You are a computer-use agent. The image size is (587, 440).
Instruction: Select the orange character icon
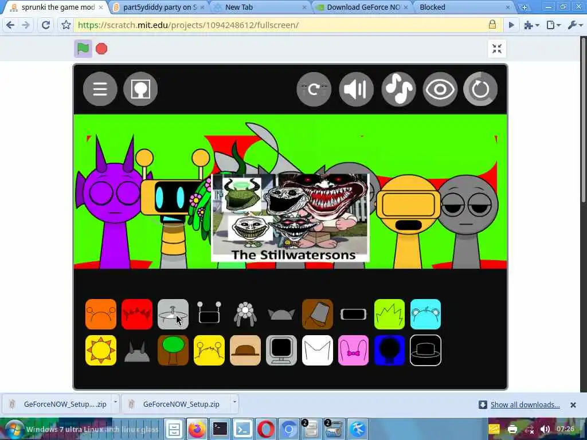[101, 315]
